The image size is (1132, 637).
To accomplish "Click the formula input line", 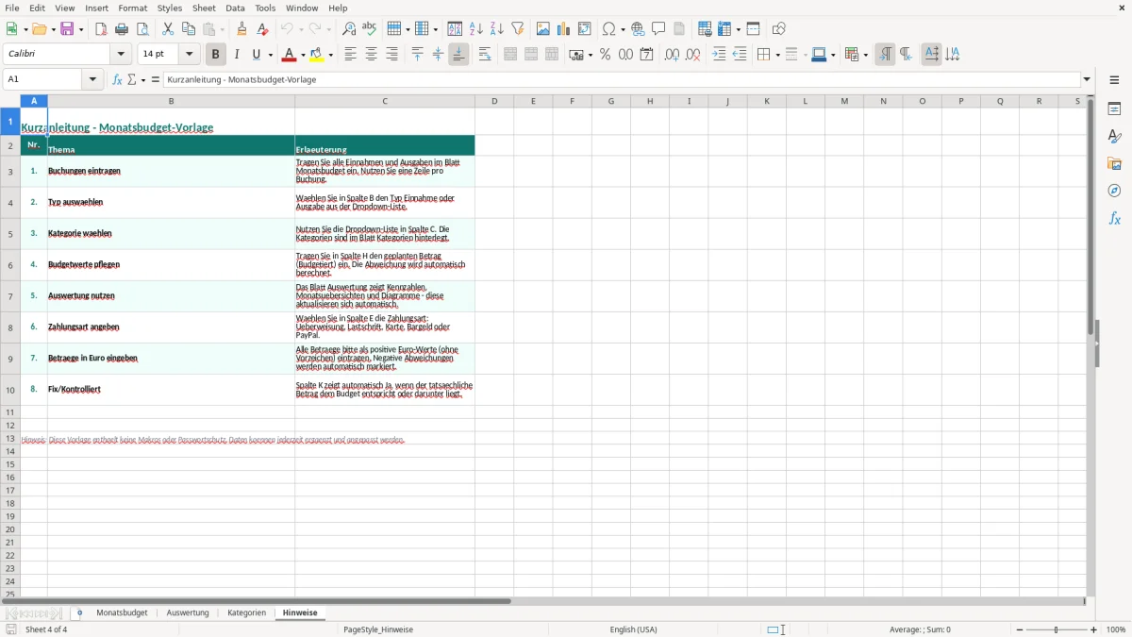I will point(622,79).
